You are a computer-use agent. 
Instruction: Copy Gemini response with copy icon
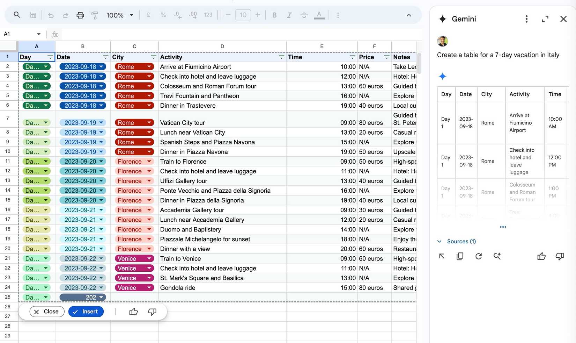[x=460, y=256]
